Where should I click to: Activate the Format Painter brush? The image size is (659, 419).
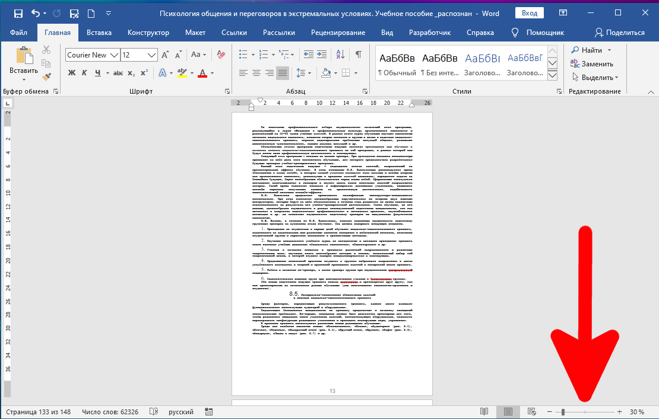point(46,76)
